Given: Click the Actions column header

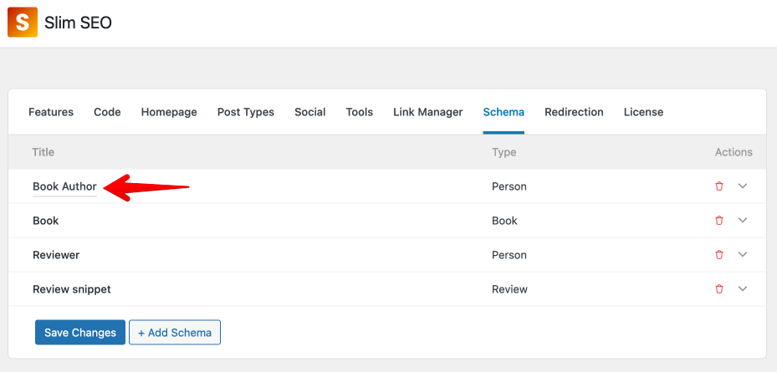Looking at the screenshot, I should tap(734, 152).
